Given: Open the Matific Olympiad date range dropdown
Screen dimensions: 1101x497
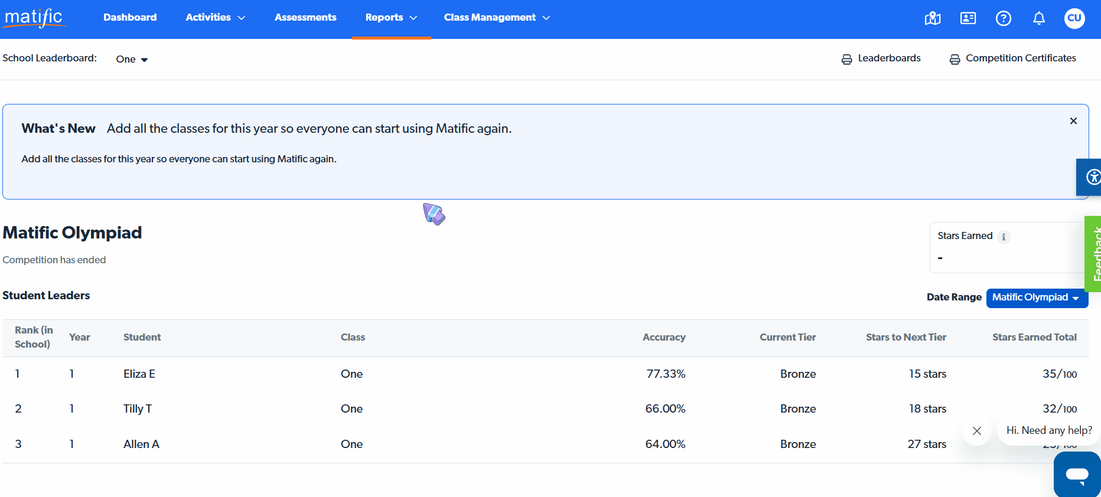Looking at the screenshot, I should tap(1037, 297).
